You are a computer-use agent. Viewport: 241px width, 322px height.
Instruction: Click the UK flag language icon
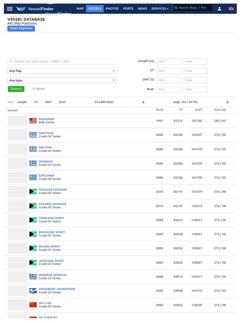click(231, 9)
